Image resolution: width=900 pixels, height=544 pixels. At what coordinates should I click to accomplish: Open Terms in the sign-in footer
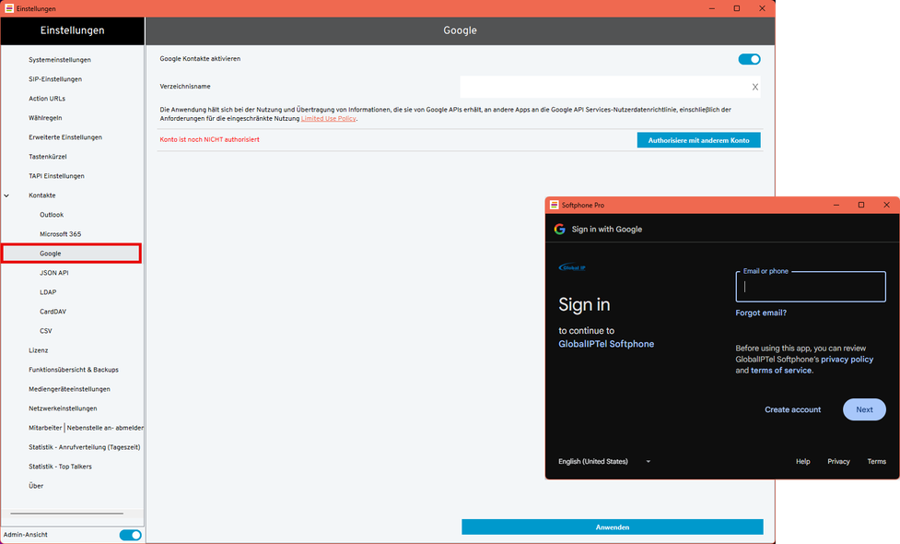tap(876, 461)
